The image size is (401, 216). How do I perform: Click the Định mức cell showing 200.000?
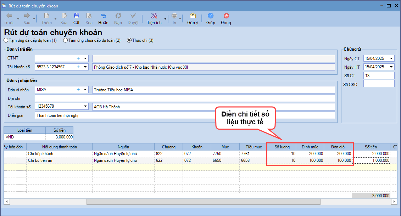[310, 154]
